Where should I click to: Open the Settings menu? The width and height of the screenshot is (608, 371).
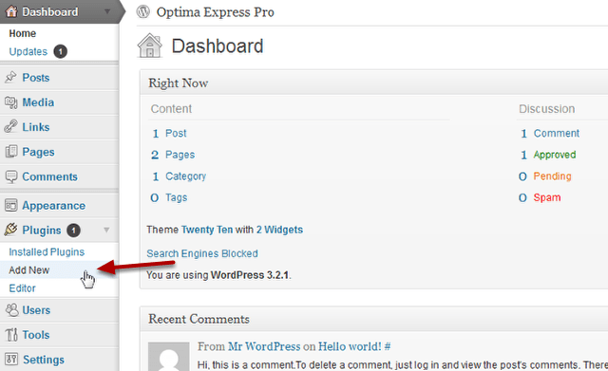[x=44, y=360]
